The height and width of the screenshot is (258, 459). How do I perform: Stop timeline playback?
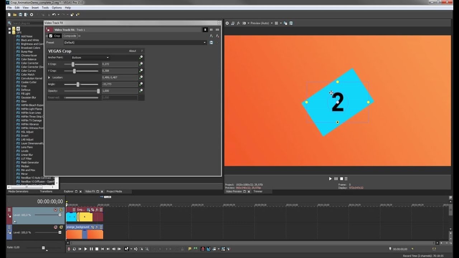point(97,249)
